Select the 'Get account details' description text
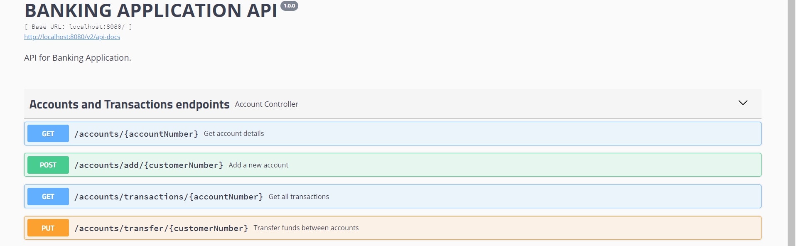The width and height of the screenshot is (796, 246). click(234, 133)
